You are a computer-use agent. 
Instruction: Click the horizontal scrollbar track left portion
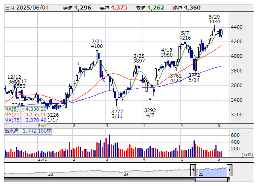pos(100,180)
